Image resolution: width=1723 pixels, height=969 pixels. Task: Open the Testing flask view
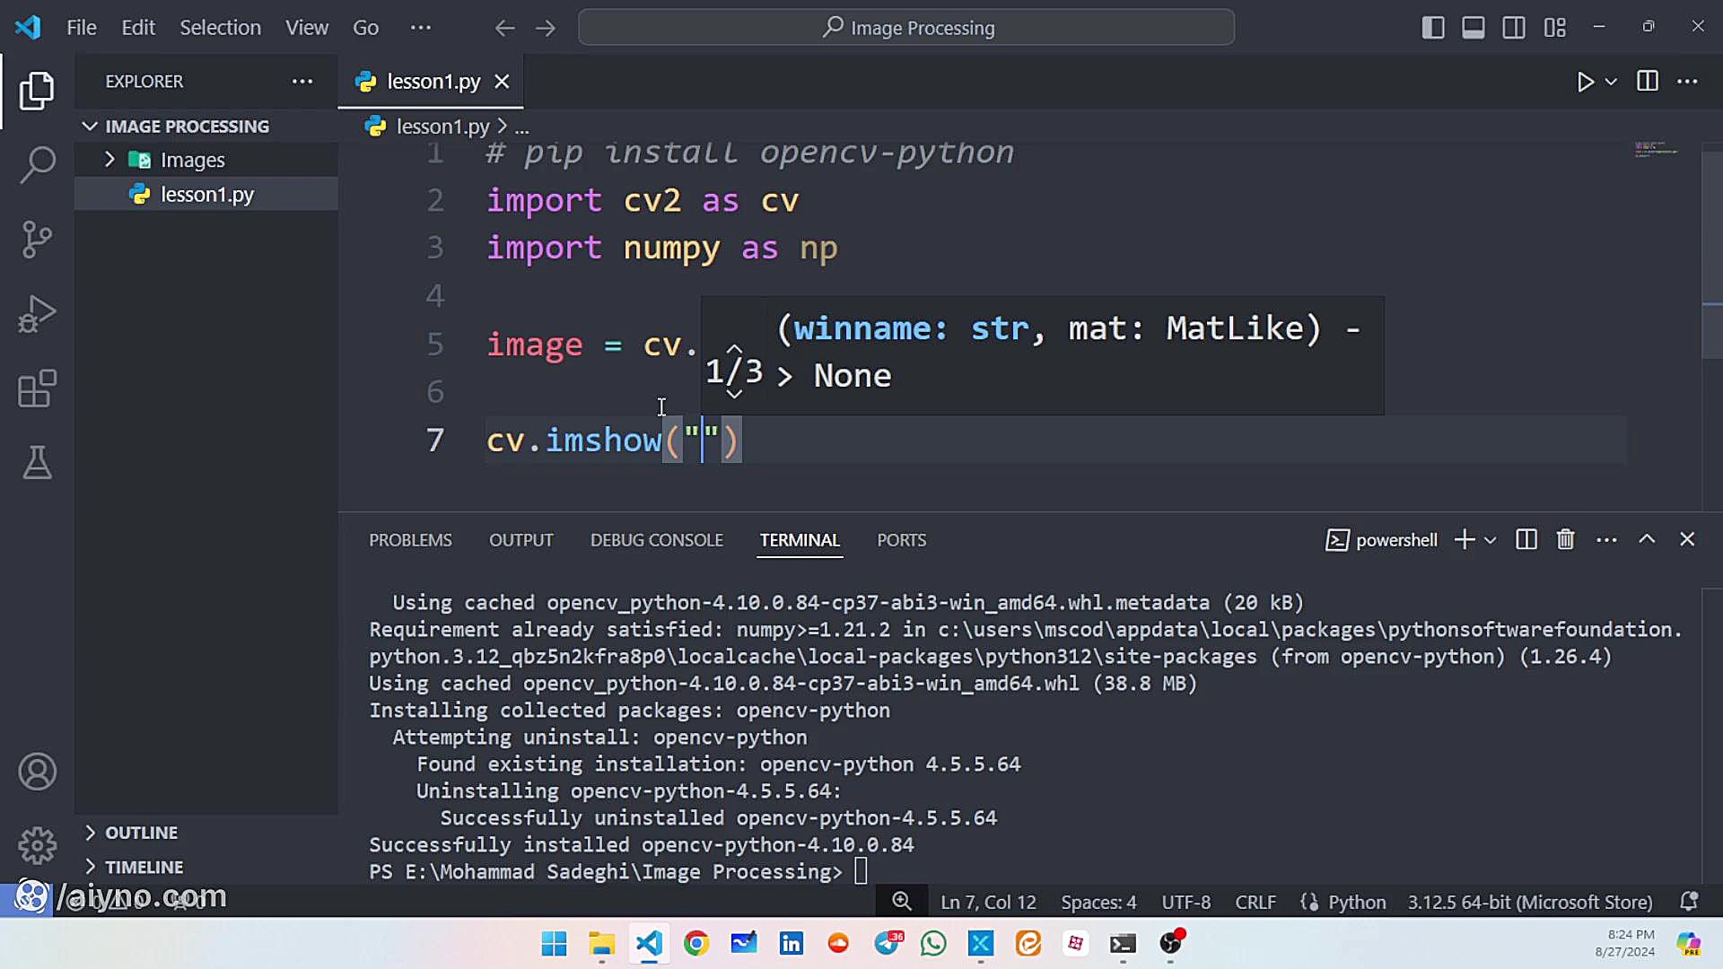point(37,463)
